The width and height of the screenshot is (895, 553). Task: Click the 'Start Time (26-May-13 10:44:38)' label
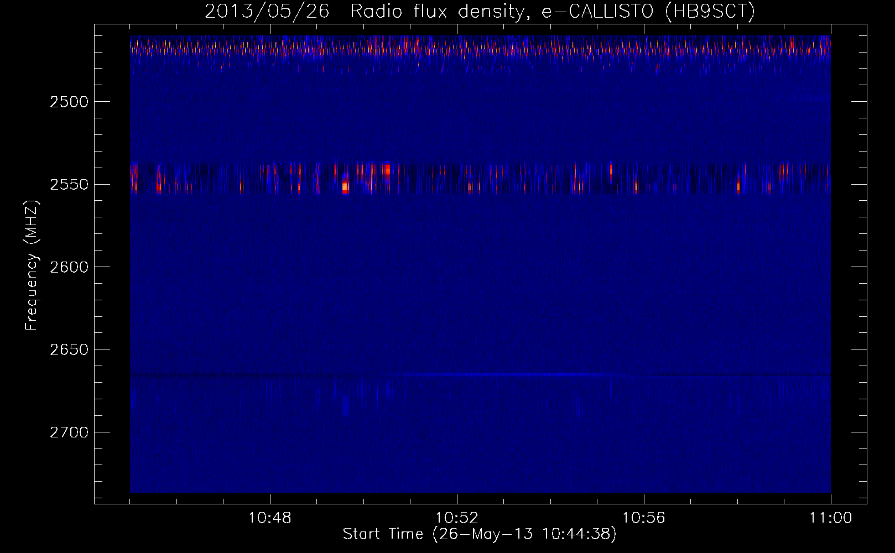480,534
